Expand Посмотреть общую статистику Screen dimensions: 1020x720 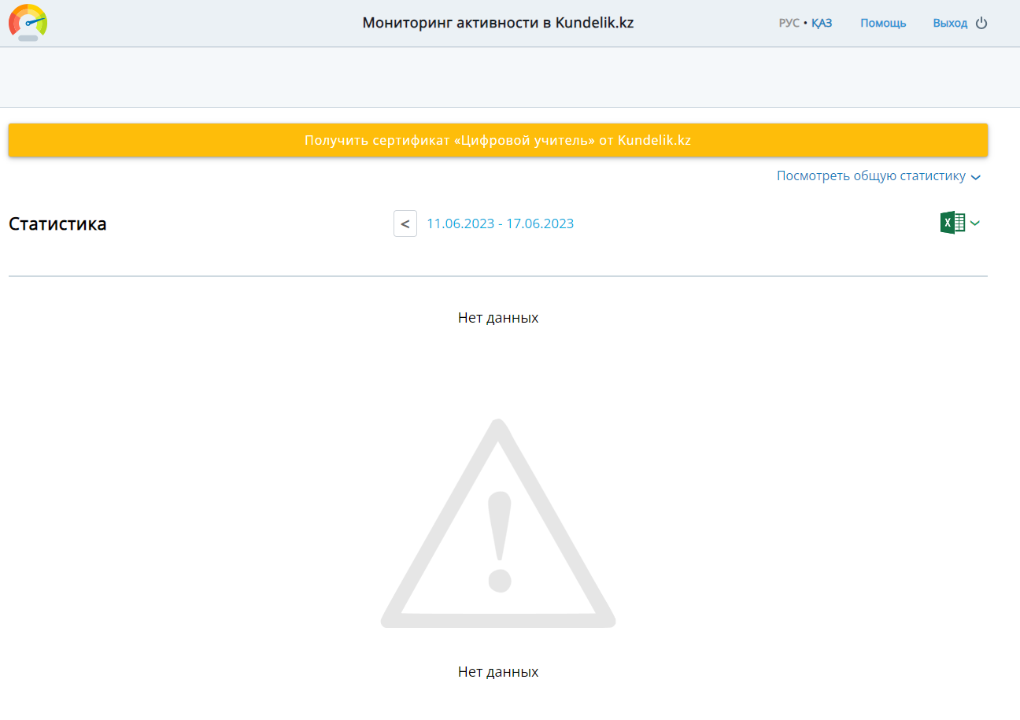(878, 176)
